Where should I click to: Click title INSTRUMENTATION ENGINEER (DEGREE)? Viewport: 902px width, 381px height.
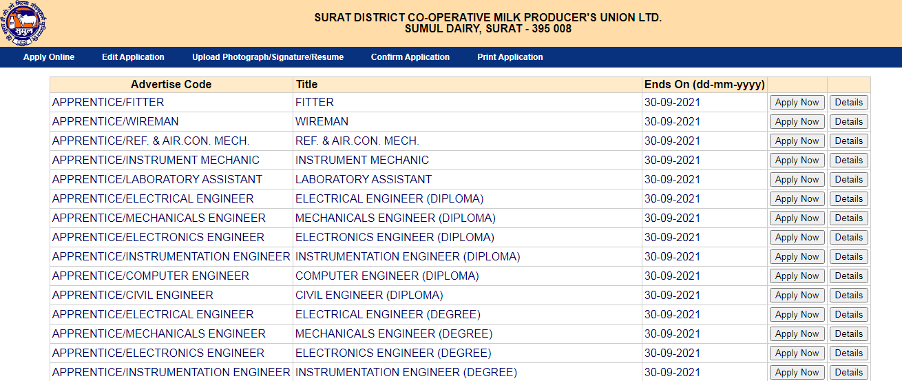[406, 373]
